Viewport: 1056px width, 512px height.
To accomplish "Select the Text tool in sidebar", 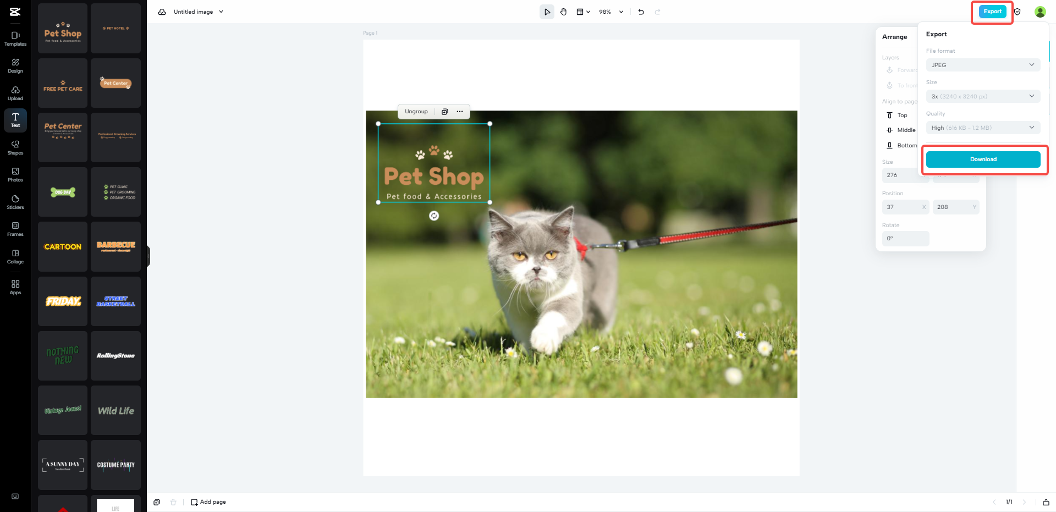I will point(15,120).
